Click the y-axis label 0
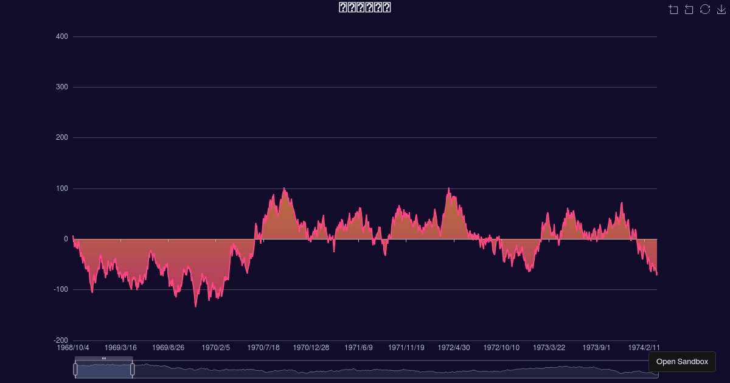Viewport: 730px width, 383px height. click(x=66, y=239)
